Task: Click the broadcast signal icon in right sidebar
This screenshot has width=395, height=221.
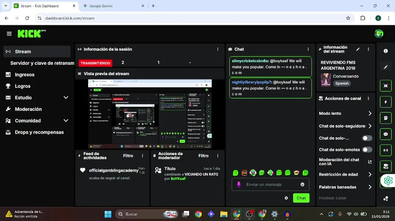Action: pyautogui.click(x=386, y=150)
